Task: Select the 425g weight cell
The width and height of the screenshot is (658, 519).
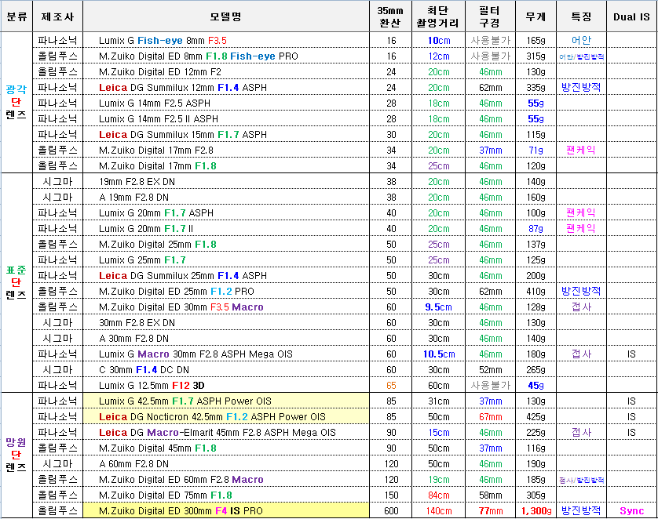Action: point(536,417)
